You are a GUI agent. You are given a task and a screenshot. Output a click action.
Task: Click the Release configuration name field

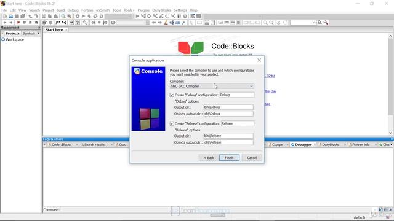238,123
